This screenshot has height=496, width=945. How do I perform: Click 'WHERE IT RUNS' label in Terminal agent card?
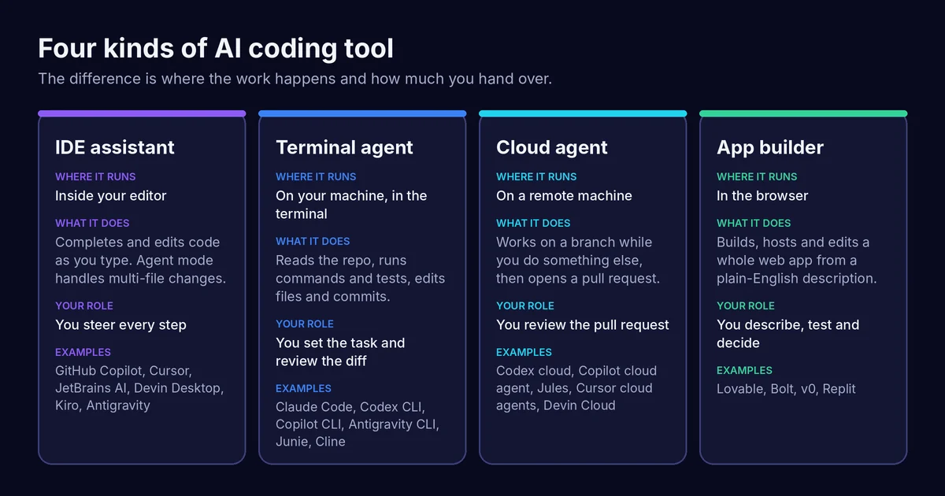click(316, 176)
